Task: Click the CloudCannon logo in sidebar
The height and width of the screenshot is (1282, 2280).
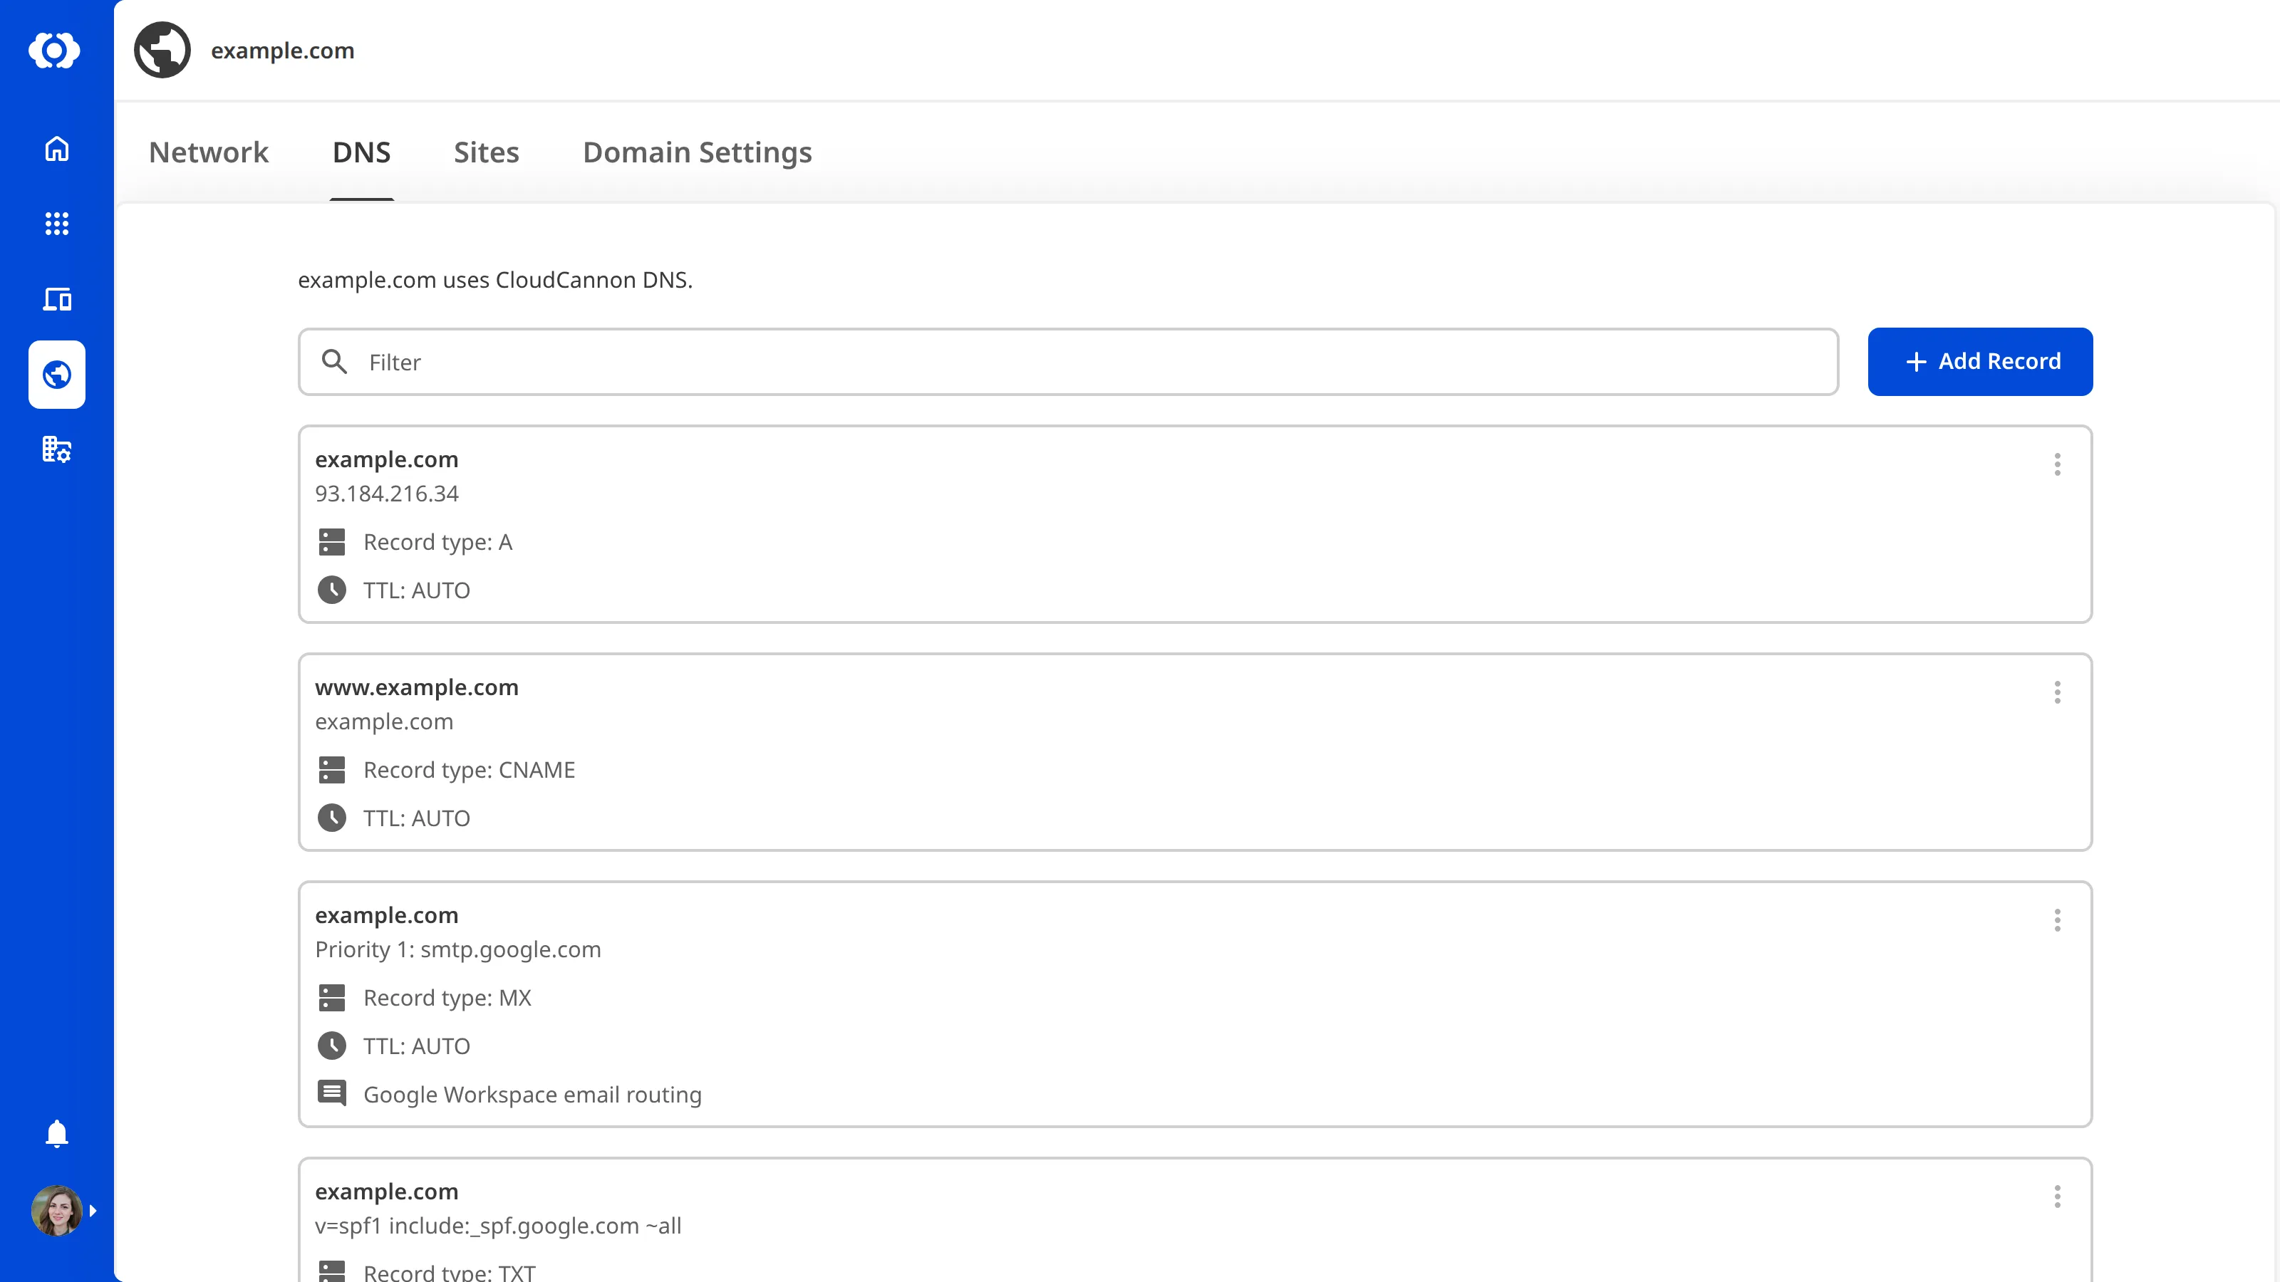Action: 56,51
